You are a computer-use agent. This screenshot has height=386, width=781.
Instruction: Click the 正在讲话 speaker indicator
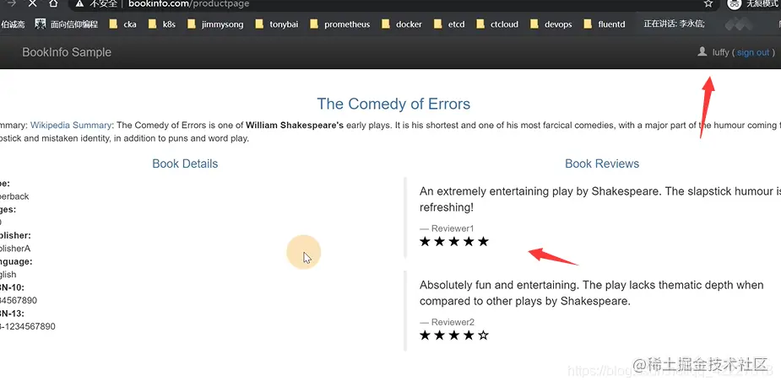[674, 24]
